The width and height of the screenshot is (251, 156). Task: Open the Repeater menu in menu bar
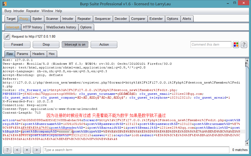(33, 11)
